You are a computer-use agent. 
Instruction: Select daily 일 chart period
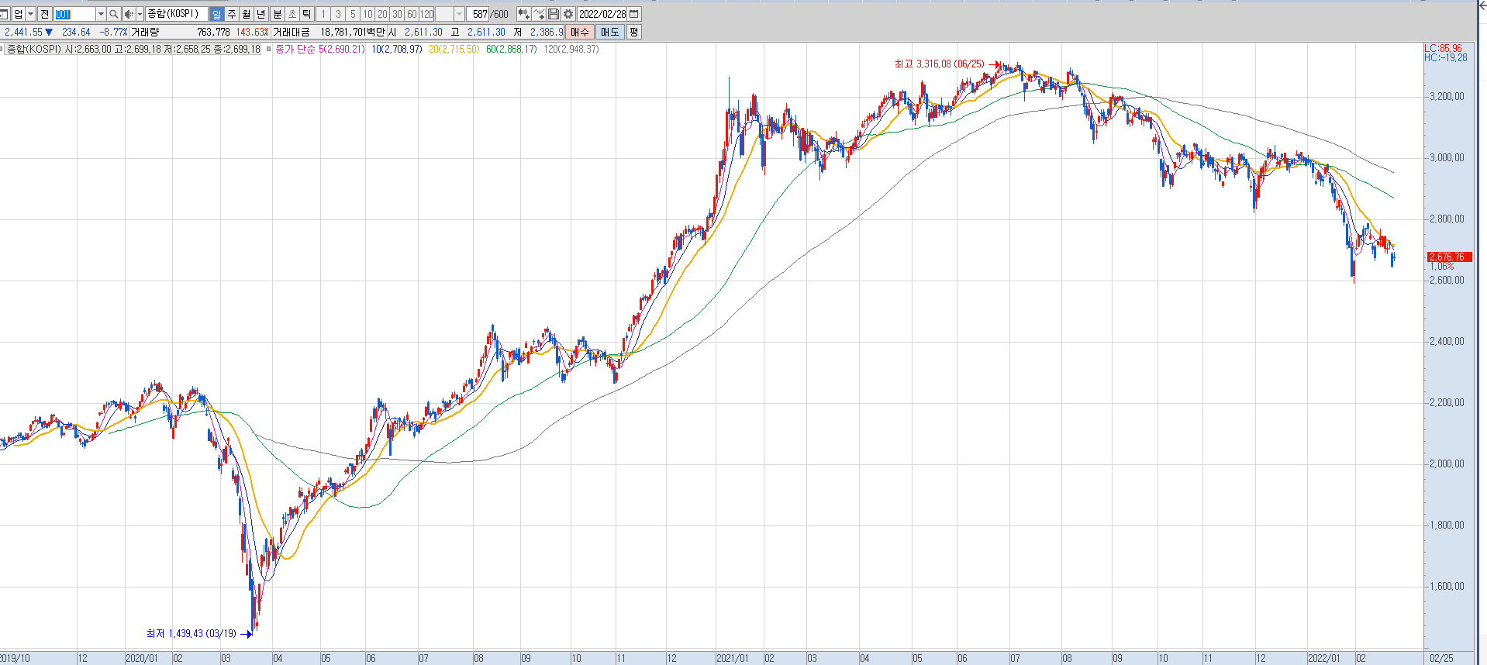216,14
